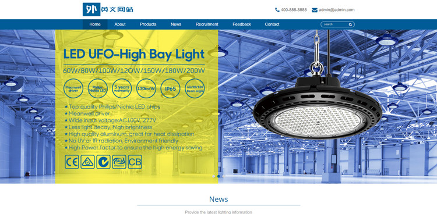Image resolution: width=437 pixels, height=214 pixels.
Task: Navigate to News in navbar
Action: click(176, 24)
